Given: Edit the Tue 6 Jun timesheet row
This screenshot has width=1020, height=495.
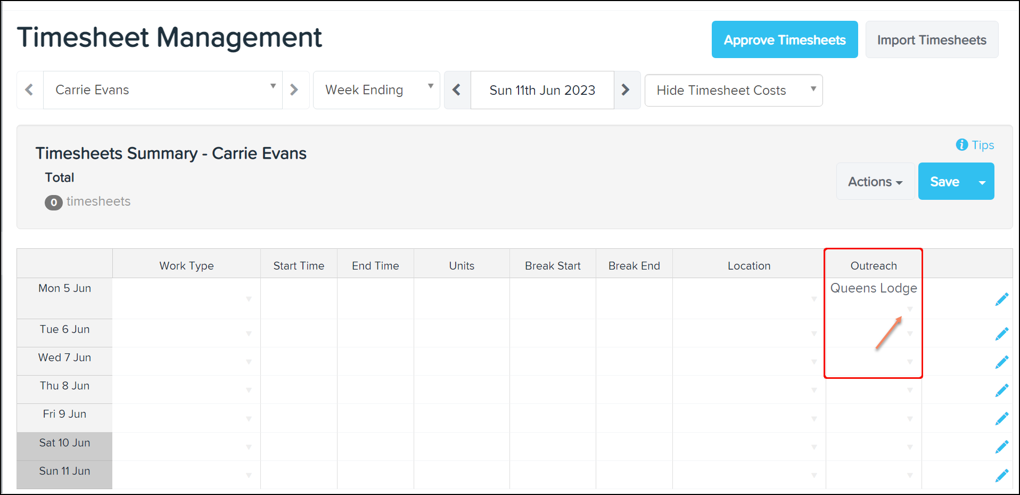Looking at the screenshot, I should 1002,333.
